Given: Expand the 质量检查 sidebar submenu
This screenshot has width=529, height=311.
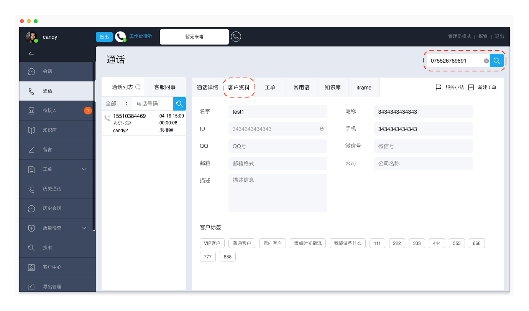Looking at the screenshot, I should tap(84, 228).
